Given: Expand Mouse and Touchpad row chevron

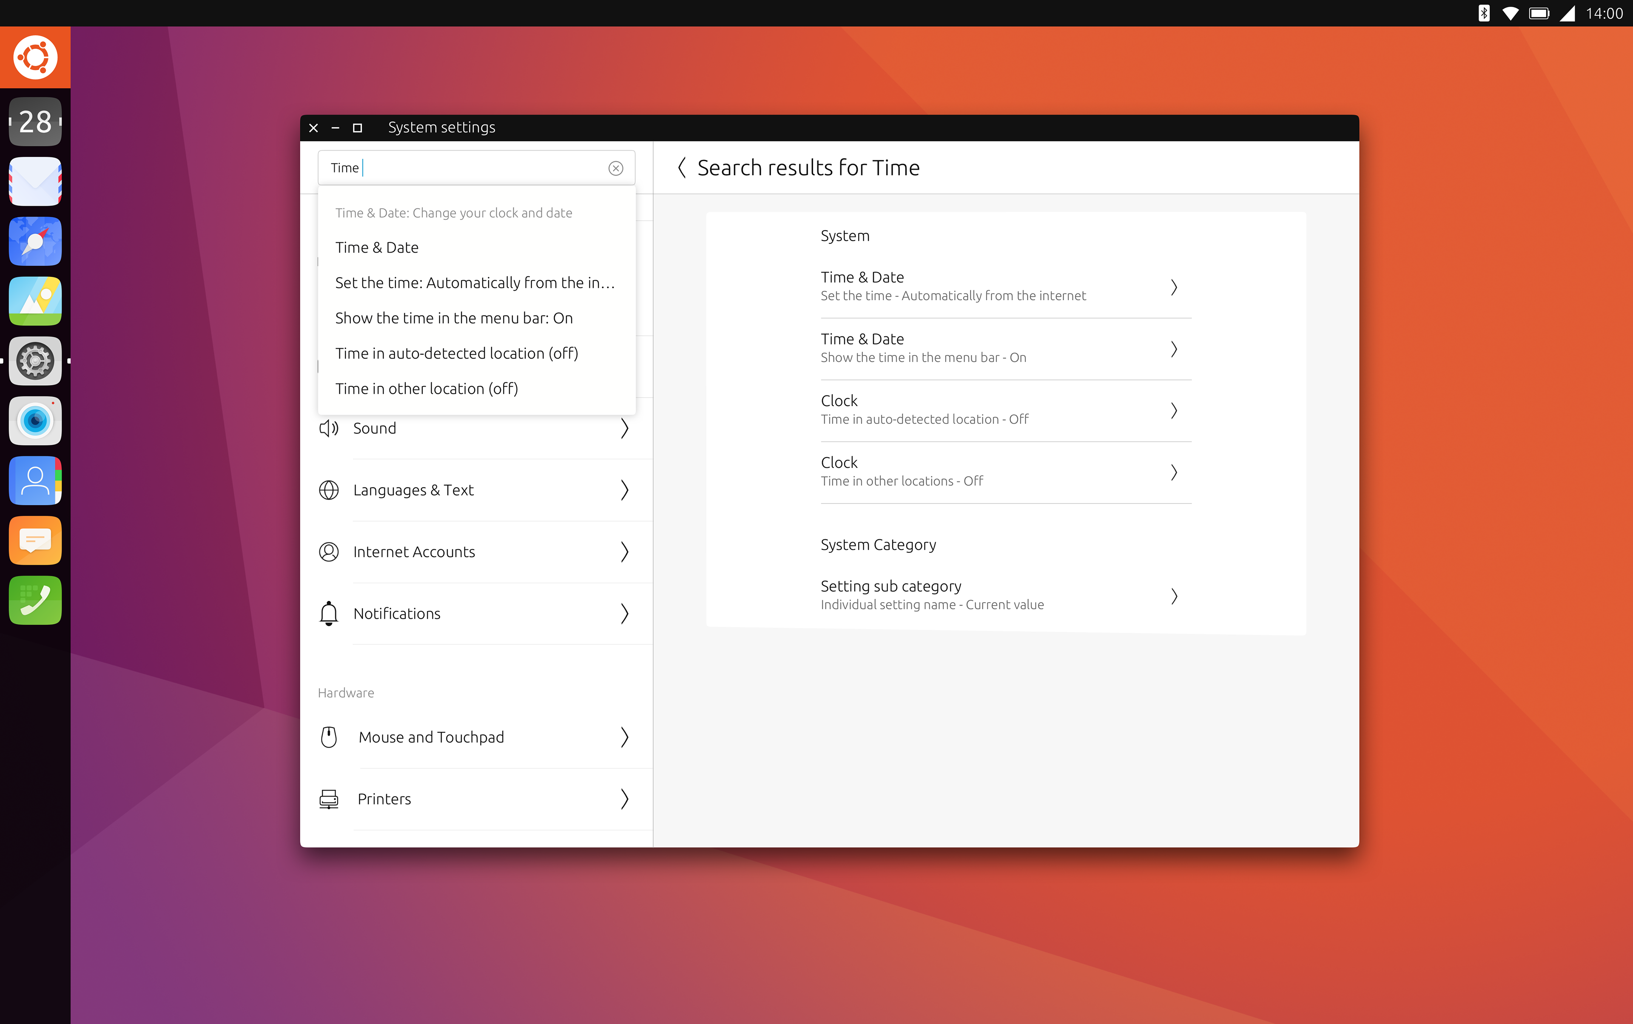Looking at the screenshot, I should (624, 737).
